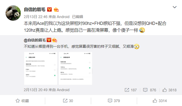Select the QHD+ radio option in the screenshot

pyautogui.click(x=55, y=76)
